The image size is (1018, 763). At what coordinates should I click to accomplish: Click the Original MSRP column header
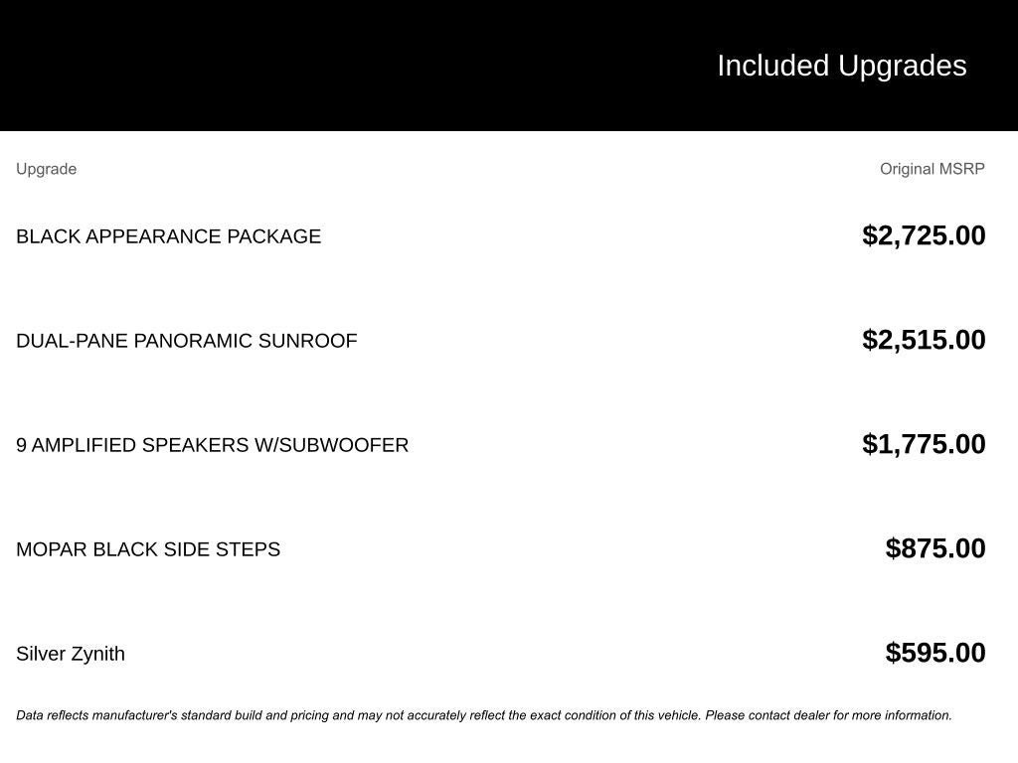[932, 169]
